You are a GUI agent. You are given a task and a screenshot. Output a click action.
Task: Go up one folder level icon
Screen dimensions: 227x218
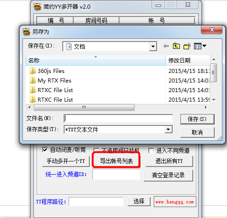176,46
